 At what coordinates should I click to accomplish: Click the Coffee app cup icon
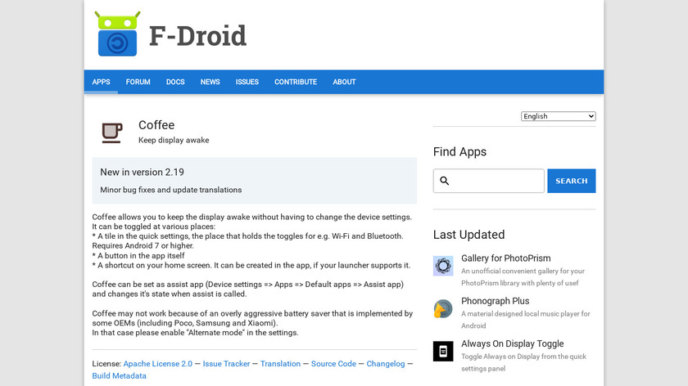(x=112, y=132)
